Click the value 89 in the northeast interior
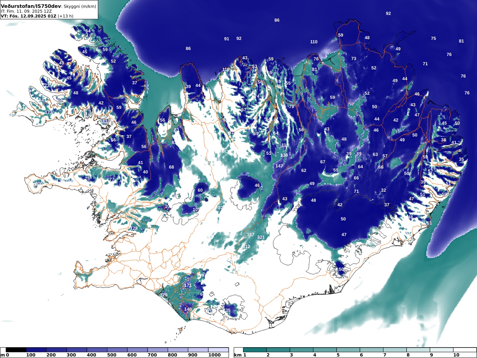 point(359,154)
